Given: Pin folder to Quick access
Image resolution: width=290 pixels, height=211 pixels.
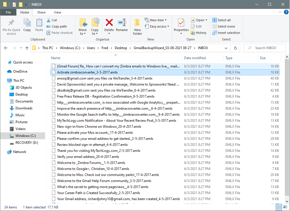Looking at the screenshot, I should coord(11,27).
